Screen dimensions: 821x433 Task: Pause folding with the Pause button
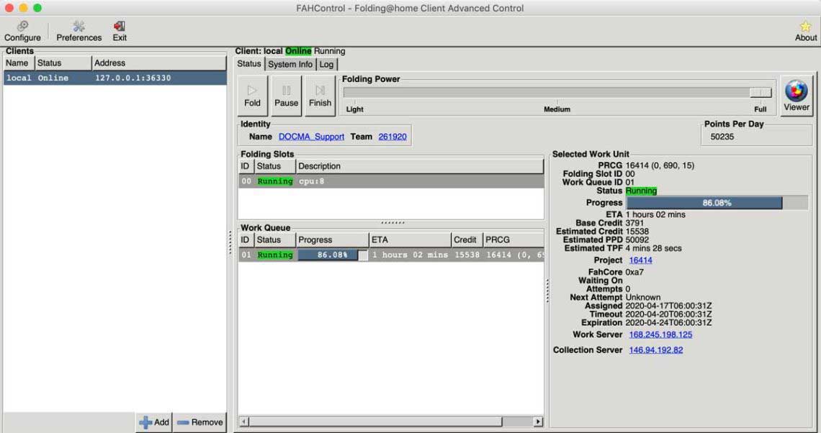click(286, 96)
